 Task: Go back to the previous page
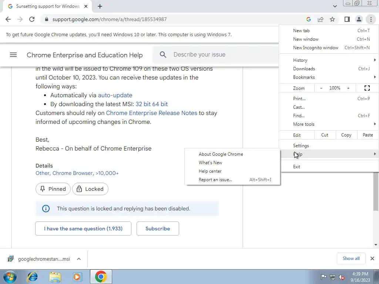coord(8,19)
